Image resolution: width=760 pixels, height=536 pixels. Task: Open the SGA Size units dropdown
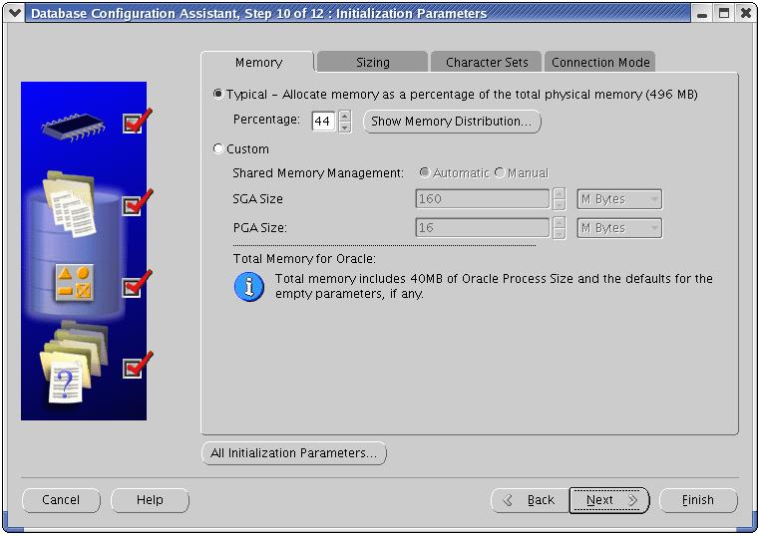click(619, 199)
